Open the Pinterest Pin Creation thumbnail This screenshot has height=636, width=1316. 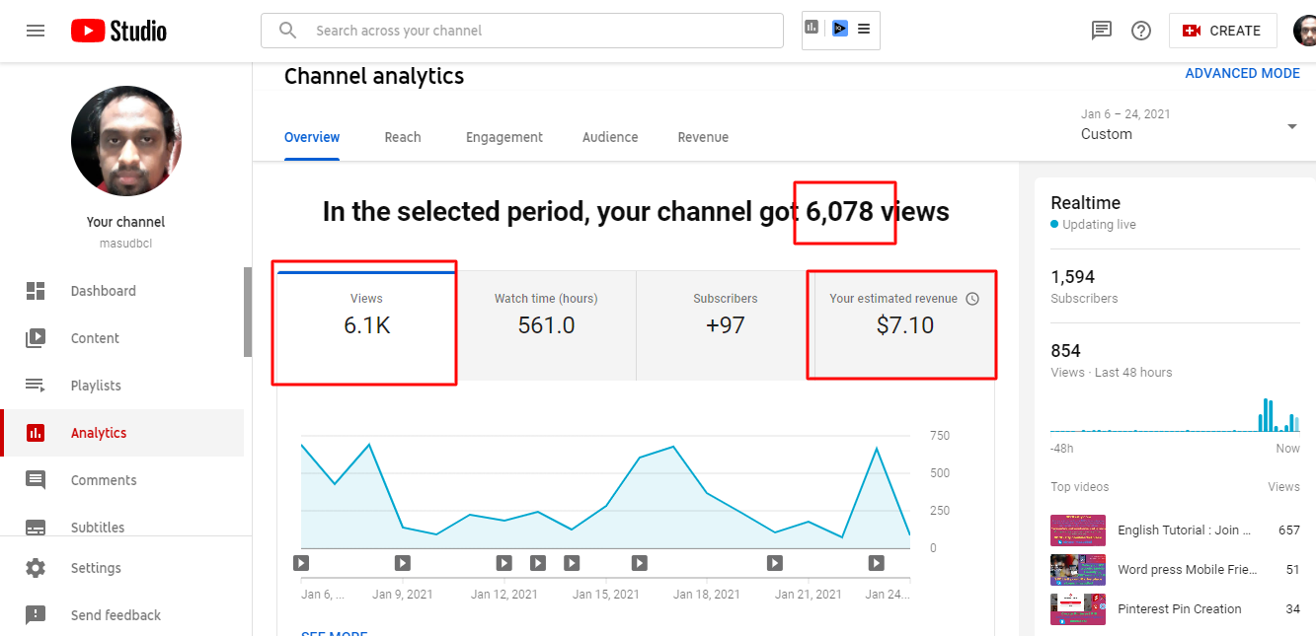point(1077,609)
